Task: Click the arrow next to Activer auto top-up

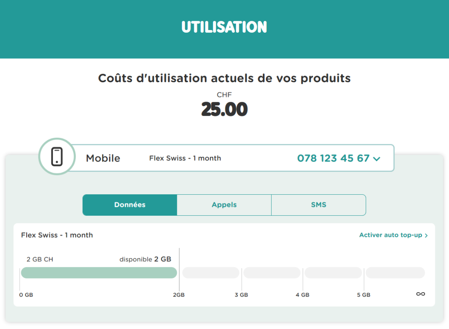Action: 426,235
